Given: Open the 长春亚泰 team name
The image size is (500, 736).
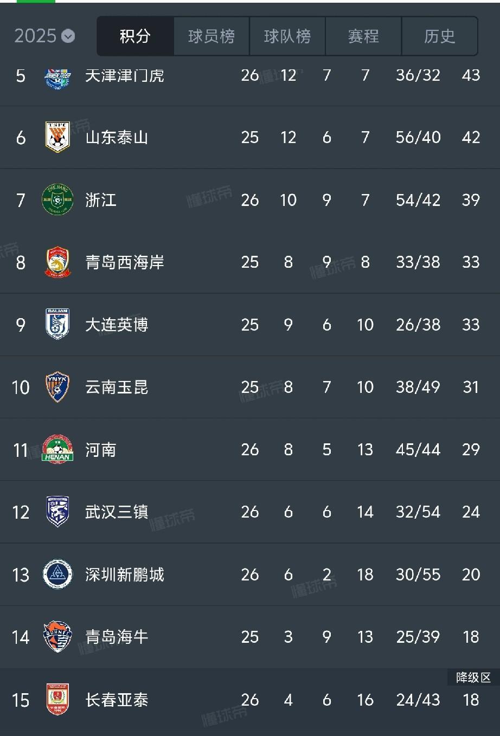Looking at the screenshot, I should coord(117,700).
